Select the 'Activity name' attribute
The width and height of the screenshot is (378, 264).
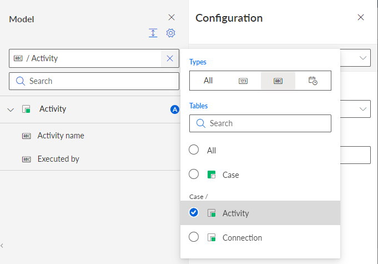(x=61, y=136)
